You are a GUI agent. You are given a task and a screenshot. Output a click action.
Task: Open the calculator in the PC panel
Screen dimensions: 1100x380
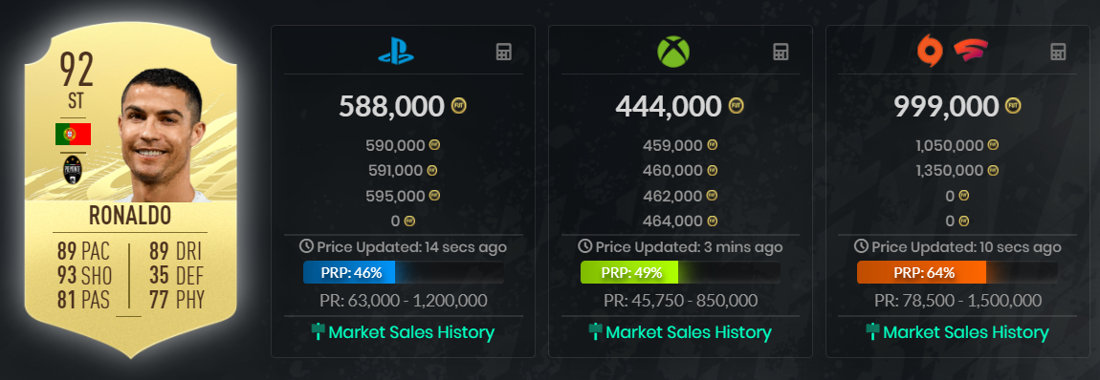point(1058,52)
